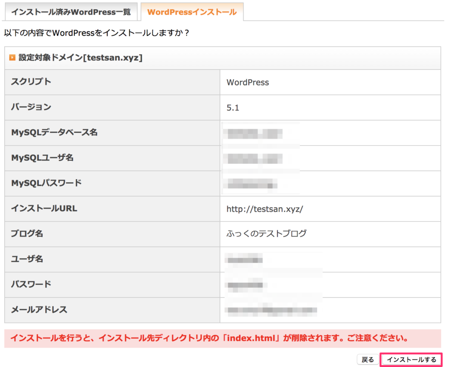
Task: Click the ブログ名 label
Action: click(27, 233)
